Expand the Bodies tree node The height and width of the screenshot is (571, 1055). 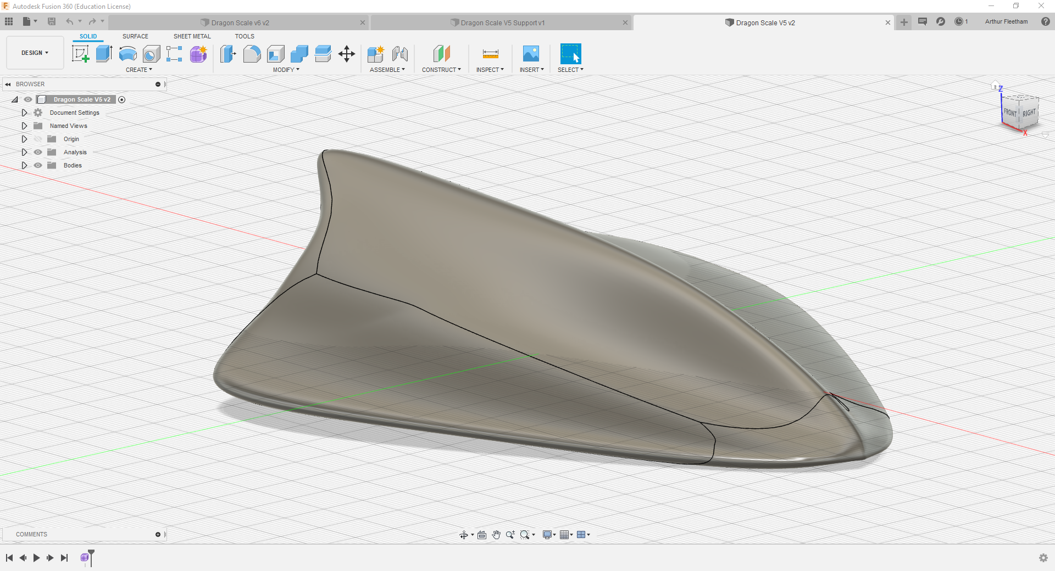[x=24, y=165]
